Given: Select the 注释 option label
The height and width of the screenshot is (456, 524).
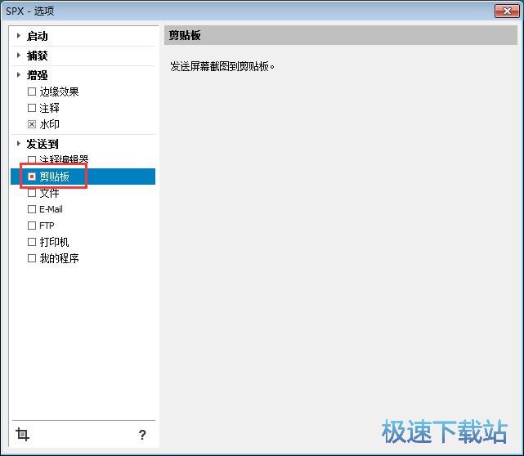Looking at the screenshot, I should coord(50,108).
